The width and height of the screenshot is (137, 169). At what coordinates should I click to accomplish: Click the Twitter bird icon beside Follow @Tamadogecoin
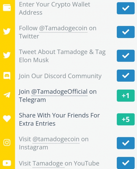click(7, 31)
